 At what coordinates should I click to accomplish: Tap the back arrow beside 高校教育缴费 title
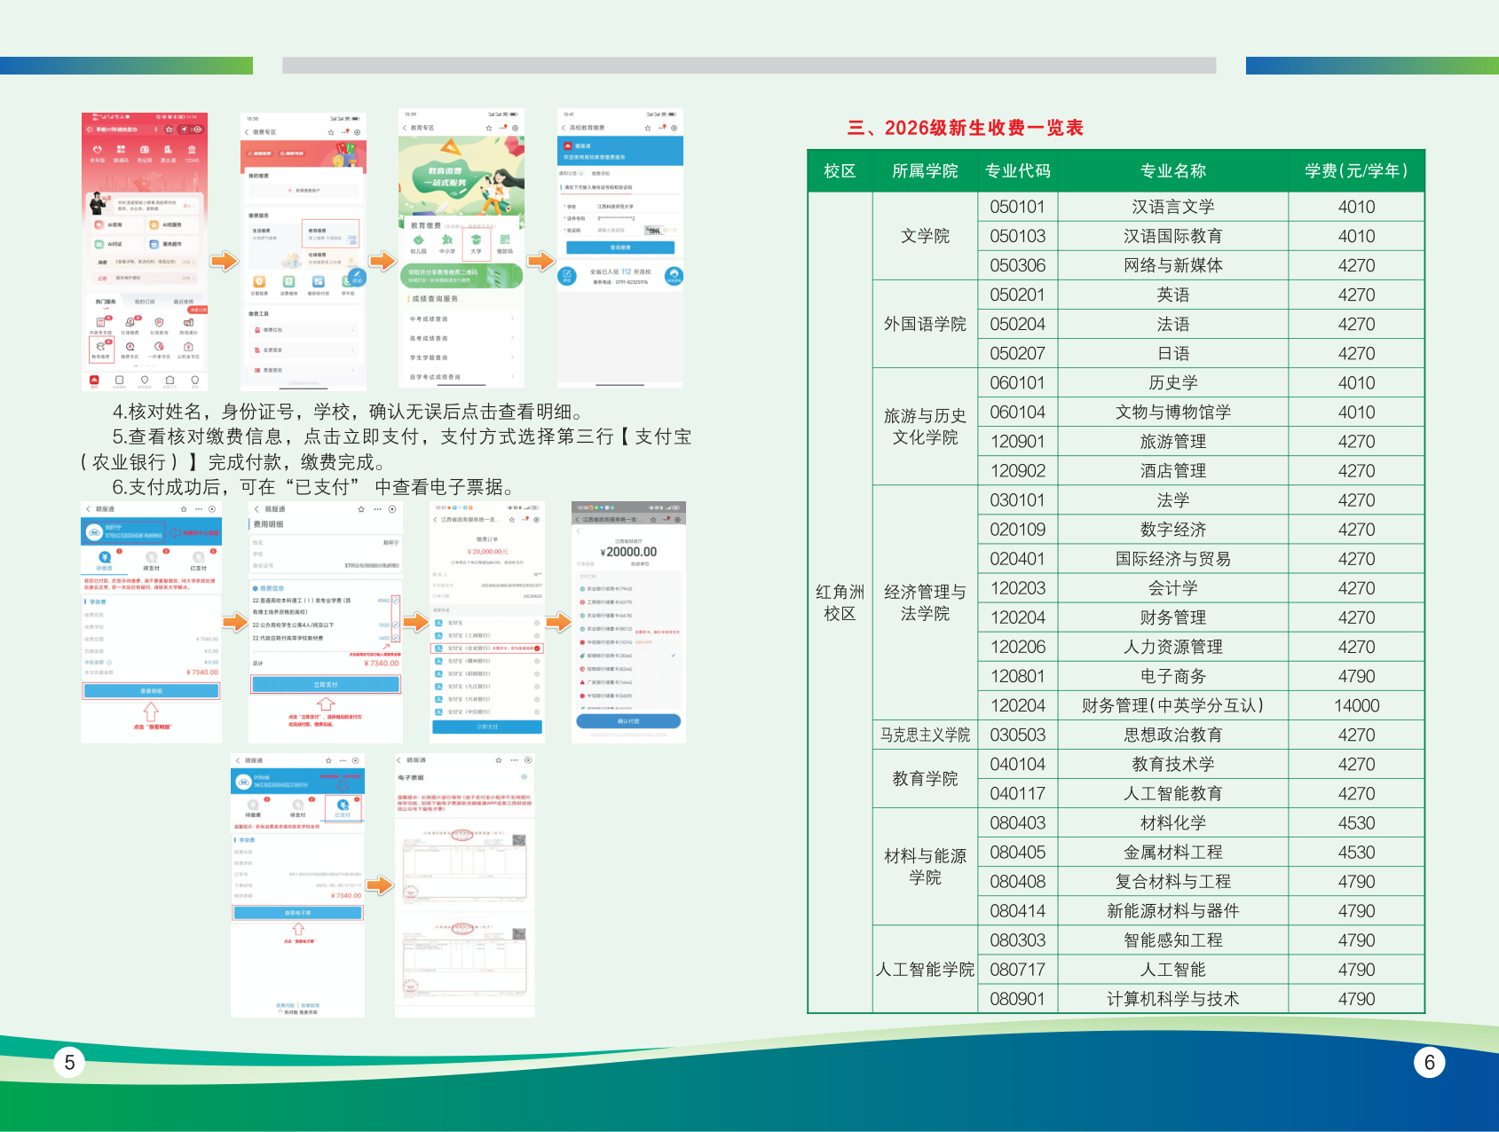564,128
